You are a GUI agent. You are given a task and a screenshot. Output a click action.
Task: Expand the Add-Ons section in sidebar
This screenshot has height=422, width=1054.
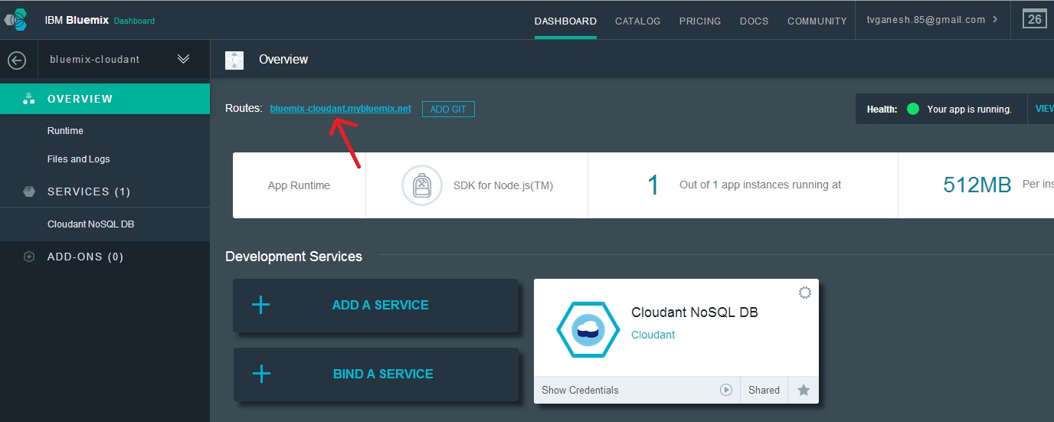(x=85, y=257)
